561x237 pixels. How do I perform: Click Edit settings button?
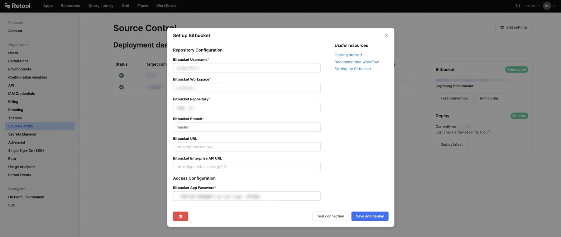(x=514, y=27)
